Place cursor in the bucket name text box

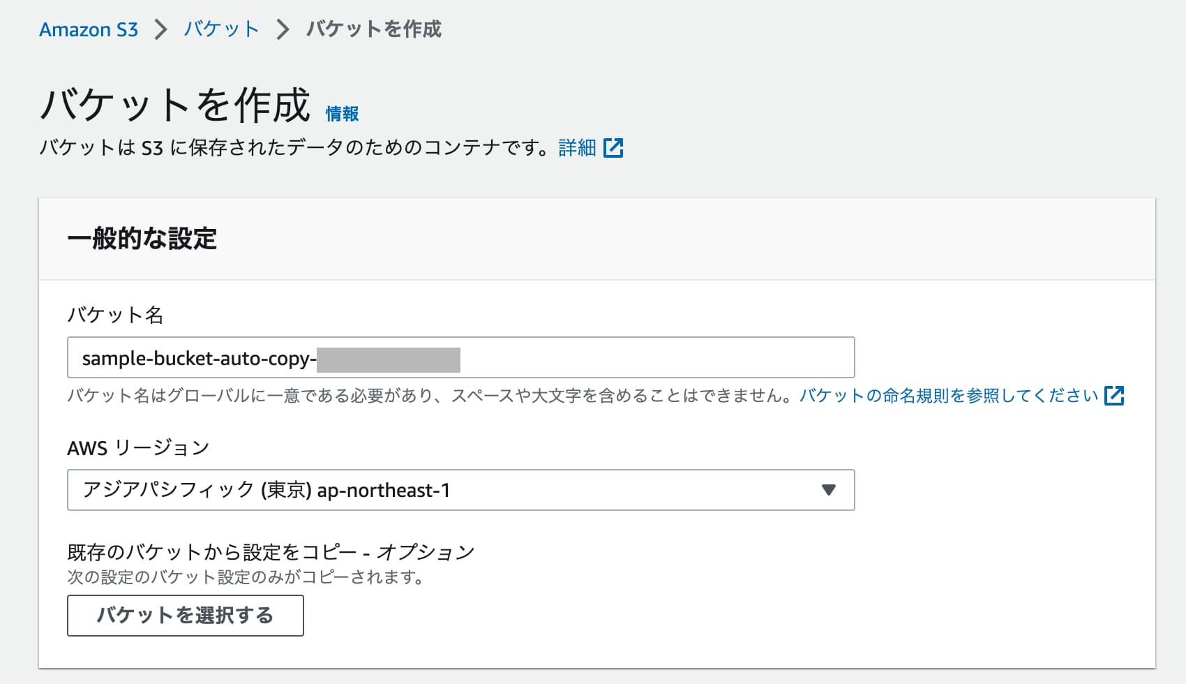click(460, 357)
